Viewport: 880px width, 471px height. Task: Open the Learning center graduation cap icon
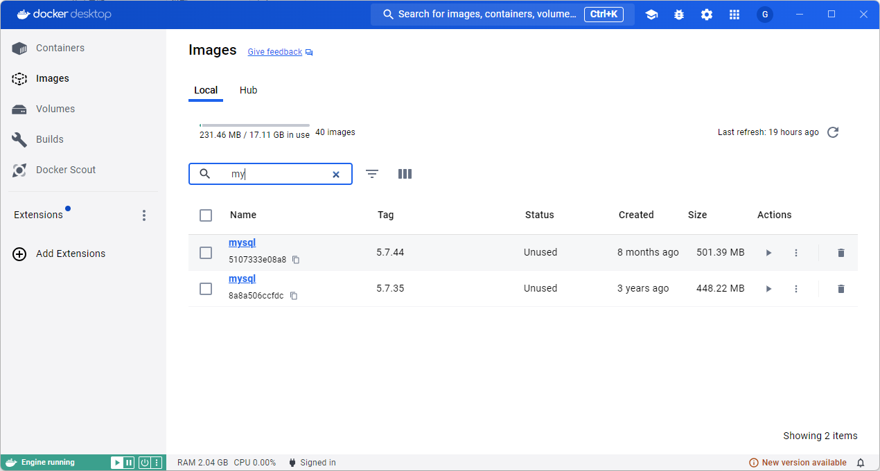[651, 14]
